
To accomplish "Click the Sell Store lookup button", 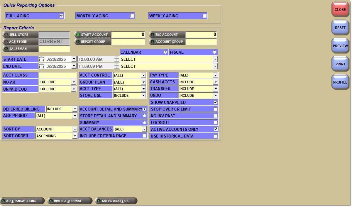I will coord(20,35).
